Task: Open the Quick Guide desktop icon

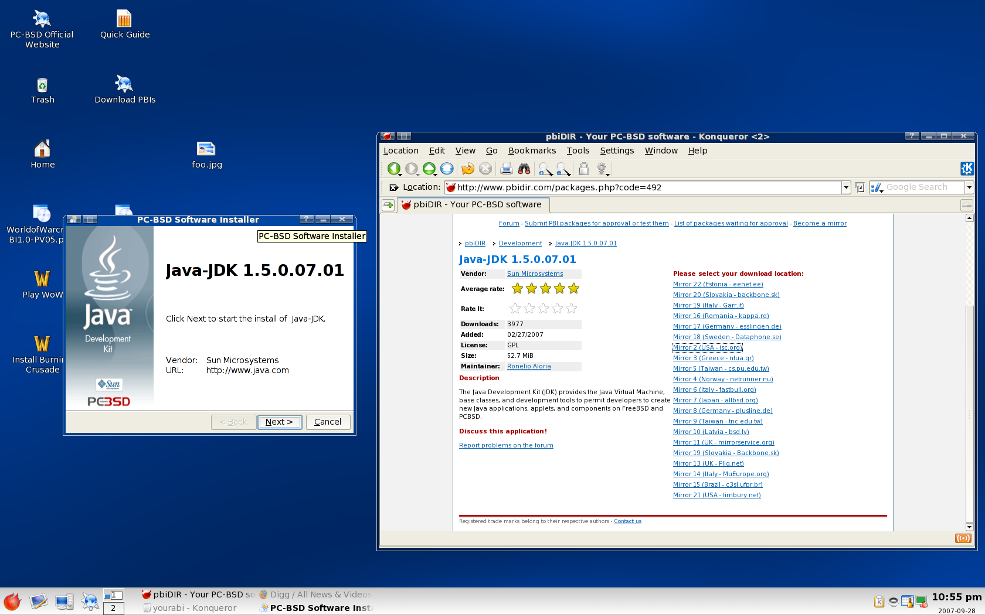Action: pyautogui.click(x=124, y=24)
